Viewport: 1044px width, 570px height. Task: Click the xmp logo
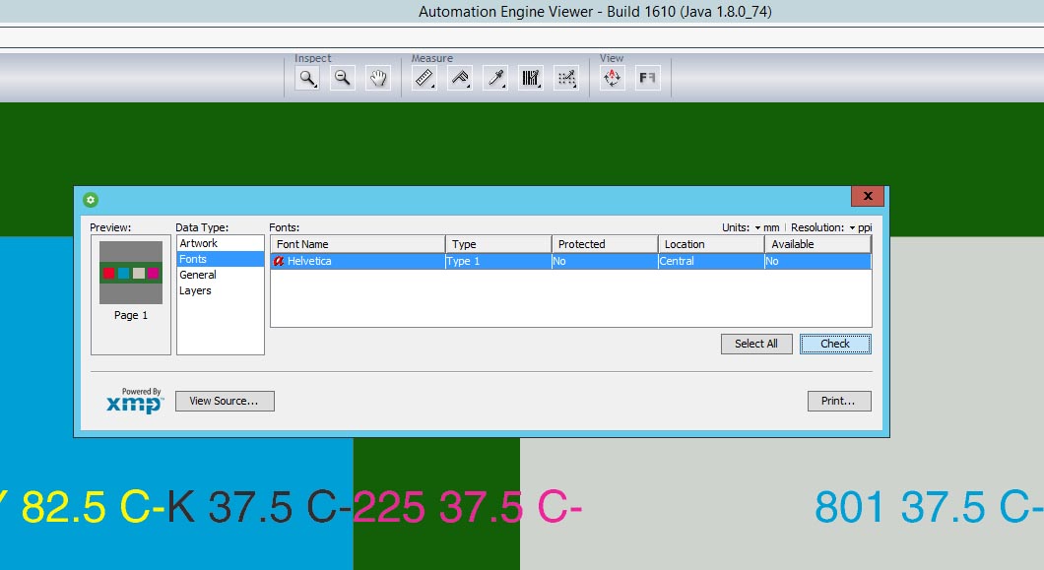pyautogui.click(x=135, y=401)
